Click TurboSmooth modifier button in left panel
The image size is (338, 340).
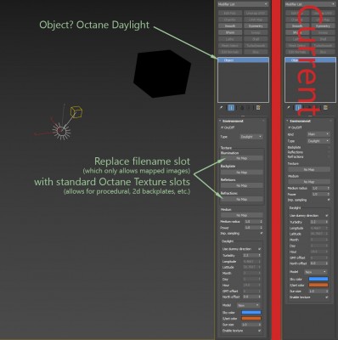click(x=256, y=46)
